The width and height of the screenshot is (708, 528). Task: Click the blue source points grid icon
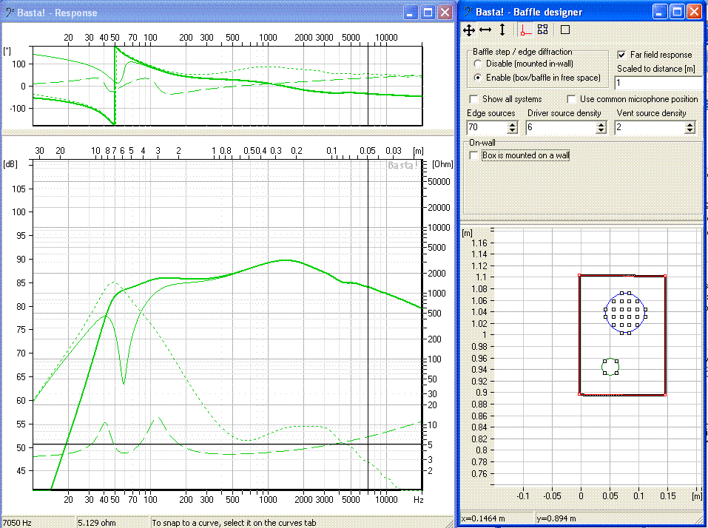coord(542,30)
